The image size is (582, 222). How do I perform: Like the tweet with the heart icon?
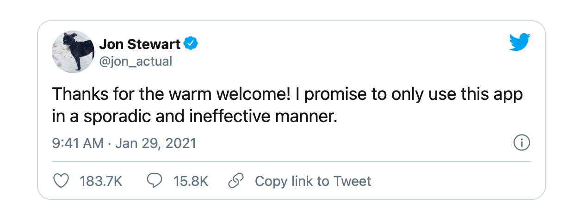click(x=61, y=181)
